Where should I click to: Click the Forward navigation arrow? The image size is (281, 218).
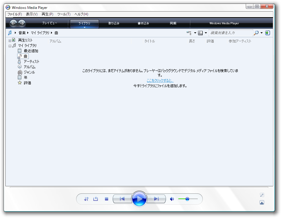(x=22, y=23)
